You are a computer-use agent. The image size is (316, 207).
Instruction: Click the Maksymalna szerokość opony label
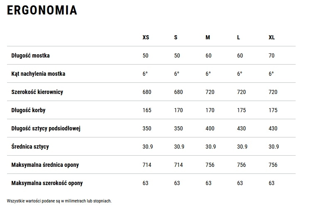point(47,183)
